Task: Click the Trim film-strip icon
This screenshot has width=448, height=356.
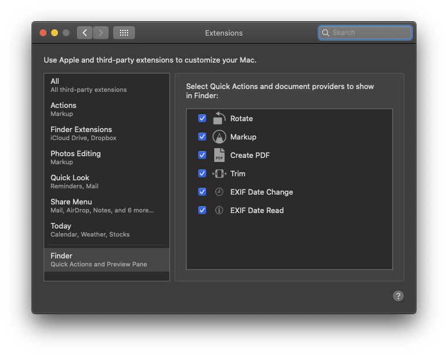Action: pos(219,173)
